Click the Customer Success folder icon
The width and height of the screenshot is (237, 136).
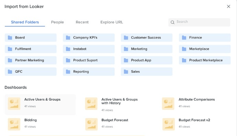tap(126, 38)
